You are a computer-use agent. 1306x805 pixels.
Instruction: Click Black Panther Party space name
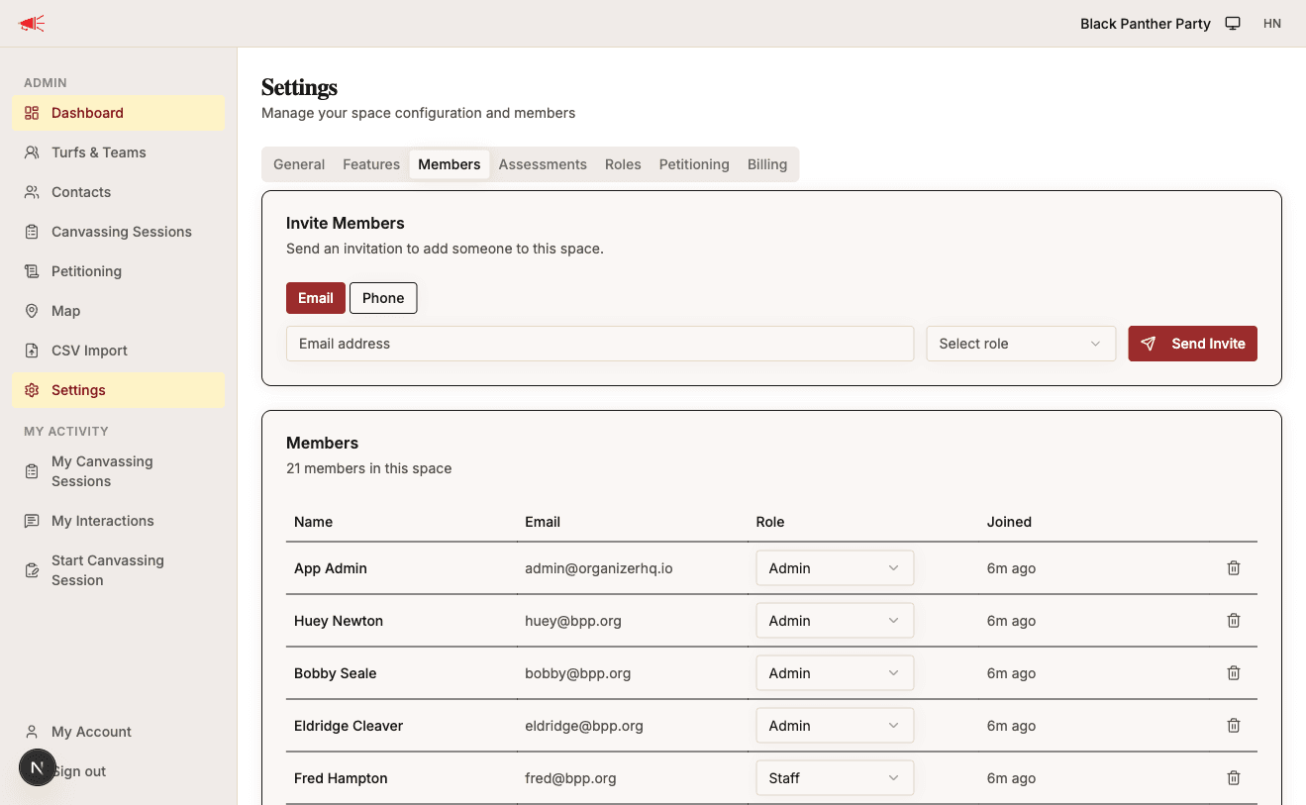pyautogui.click(x=1146, y=24)
